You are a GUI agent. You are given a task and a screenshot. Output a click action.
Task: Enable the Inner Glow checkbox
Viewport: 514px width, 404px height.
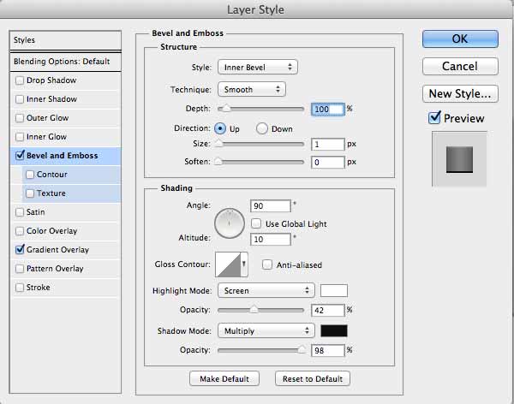pyautogui.click(x=20, y=137)
